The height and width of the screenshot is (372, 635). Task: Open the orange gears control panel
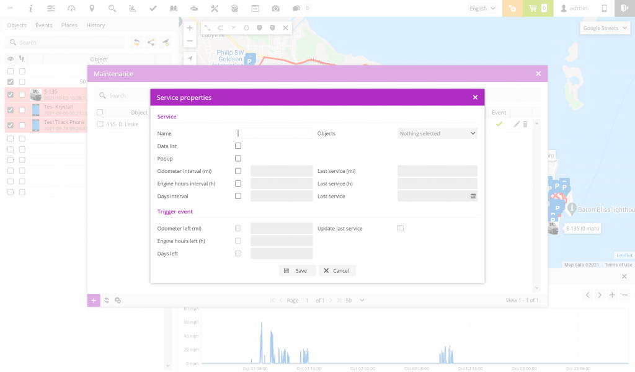pos(512,8)
